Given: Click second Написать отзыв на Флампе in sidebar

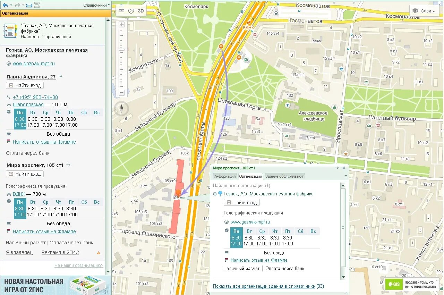Looking at the screenshot, I should (44, 231).
